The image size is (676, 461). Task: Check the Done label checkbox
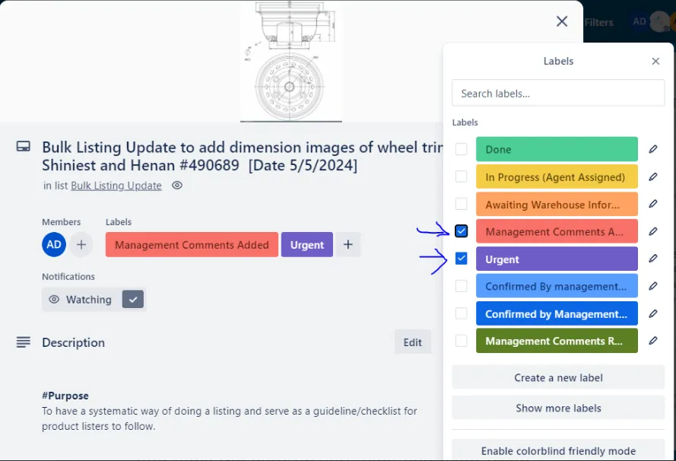(x=461, y=149)
